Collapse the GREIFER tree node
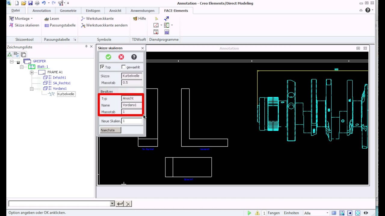385x216 pixels. click(11, 61)
